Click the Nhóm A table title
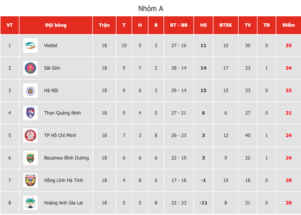 [150, 8]
